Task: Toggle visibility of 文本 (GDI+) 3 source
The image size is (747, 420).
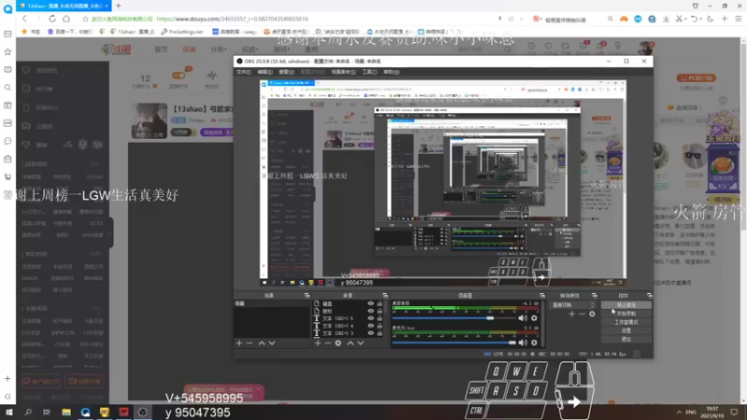Action: [x=370, y=333]
